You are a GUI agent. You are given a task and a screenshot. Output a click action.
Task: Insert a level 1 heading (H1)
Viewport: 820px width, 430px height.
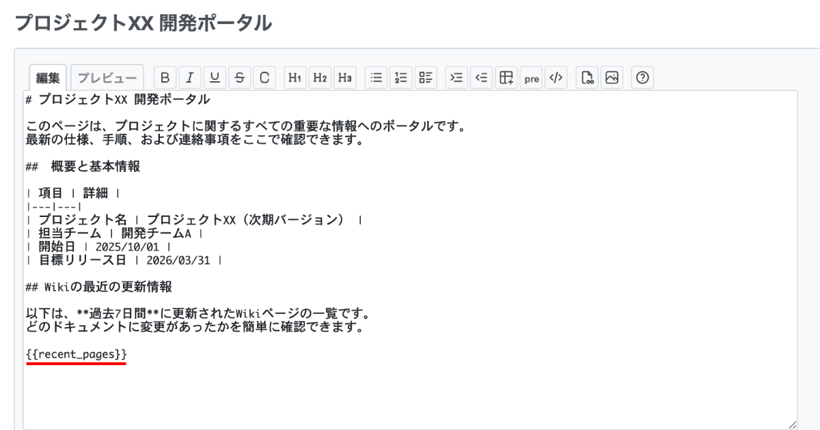[x=295, y=78]
